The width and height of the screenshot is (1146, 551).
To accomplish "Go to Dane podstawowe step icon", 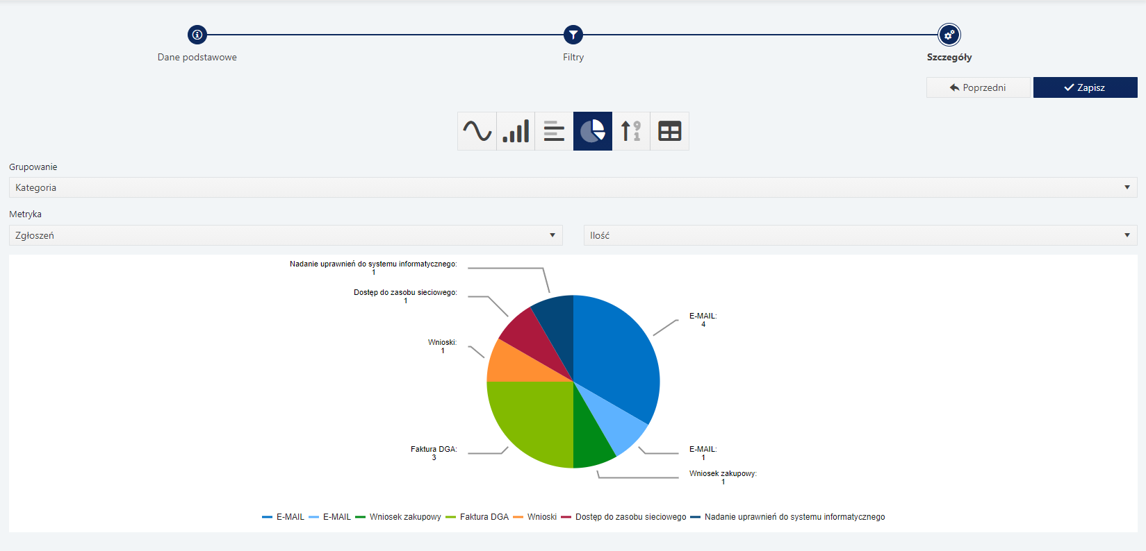I will coord(197,35).
